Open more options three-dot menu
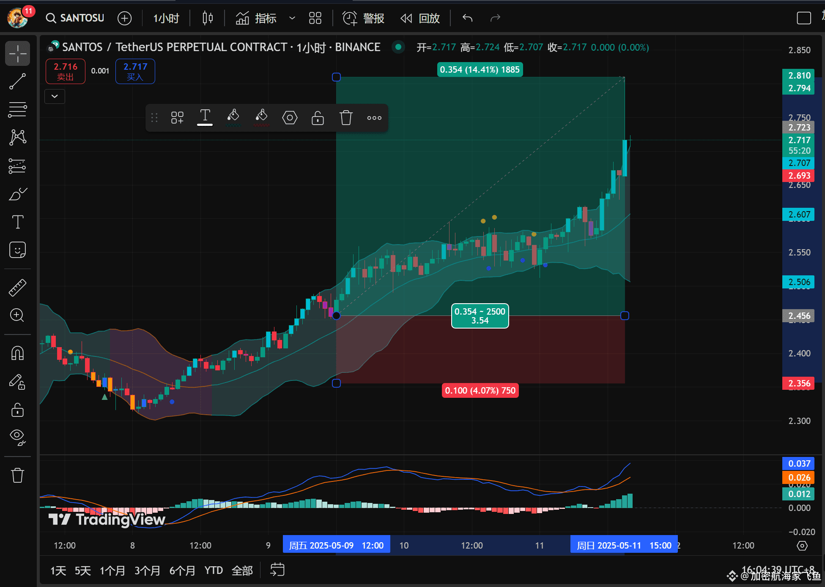 [374, 118]
